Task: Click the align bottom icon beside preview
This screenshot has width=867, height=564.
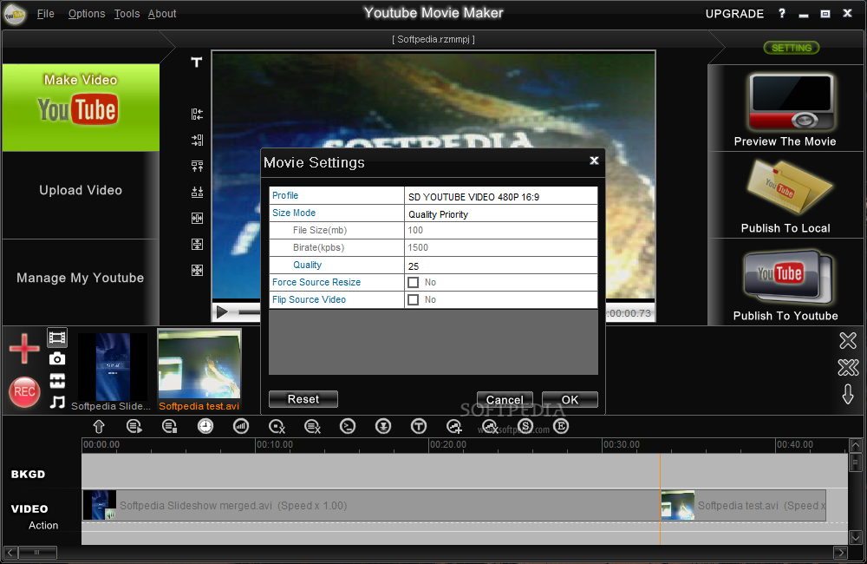Action: [197, 192]
